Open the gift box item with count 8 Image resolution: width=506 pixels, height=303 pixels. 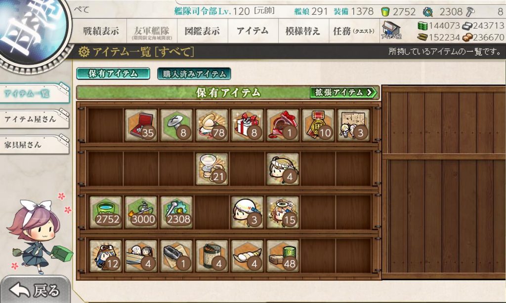pos(247,125)
